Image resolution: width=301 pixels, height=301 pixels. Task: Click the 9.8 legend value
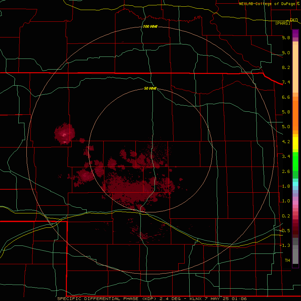pos(286,37)
